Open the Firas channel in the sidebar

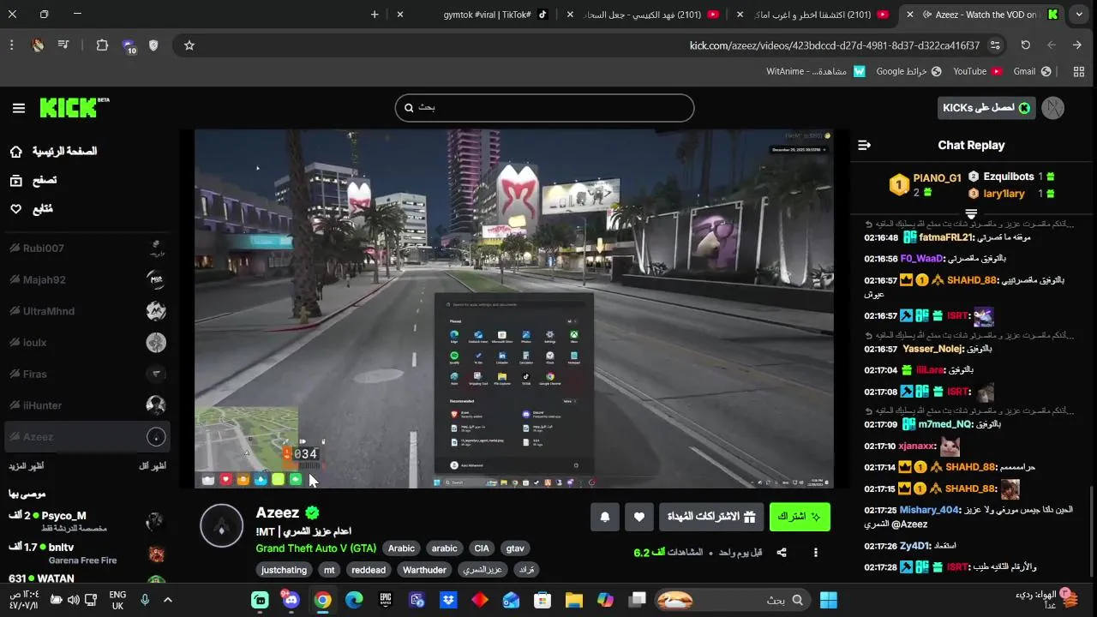[x=87, y=374]
